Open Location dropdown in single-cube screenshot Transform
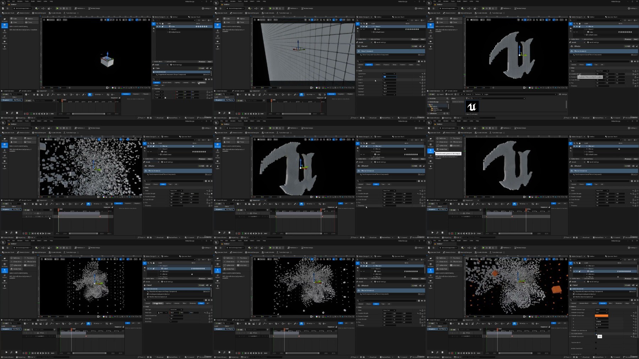The image size is (639, 359). [159, 92]
